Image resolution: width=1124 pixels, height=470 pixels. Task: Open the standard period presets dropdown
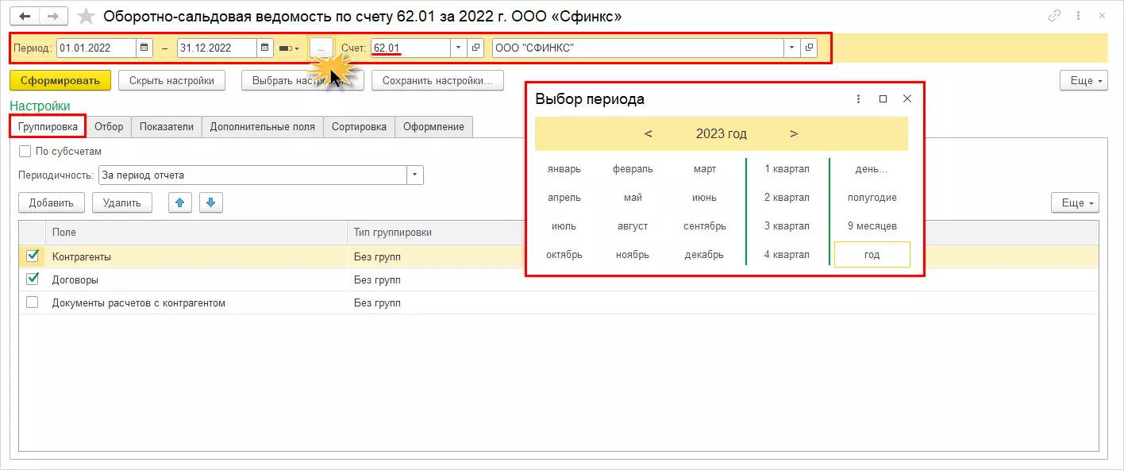click(x=289, y=48)
